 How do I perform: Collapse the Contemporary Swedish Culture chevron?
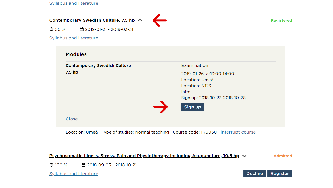coord(140,20)
